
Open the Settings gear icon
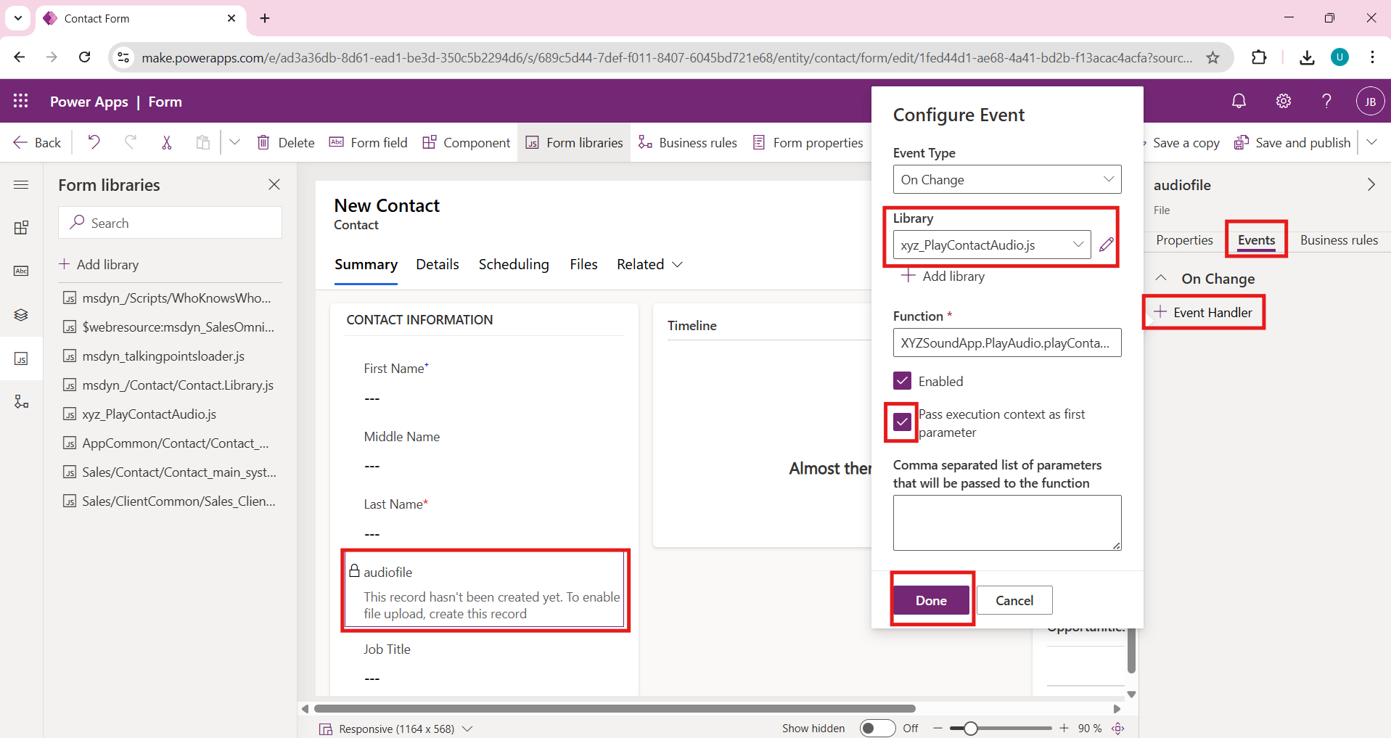tap(1283, 102)
